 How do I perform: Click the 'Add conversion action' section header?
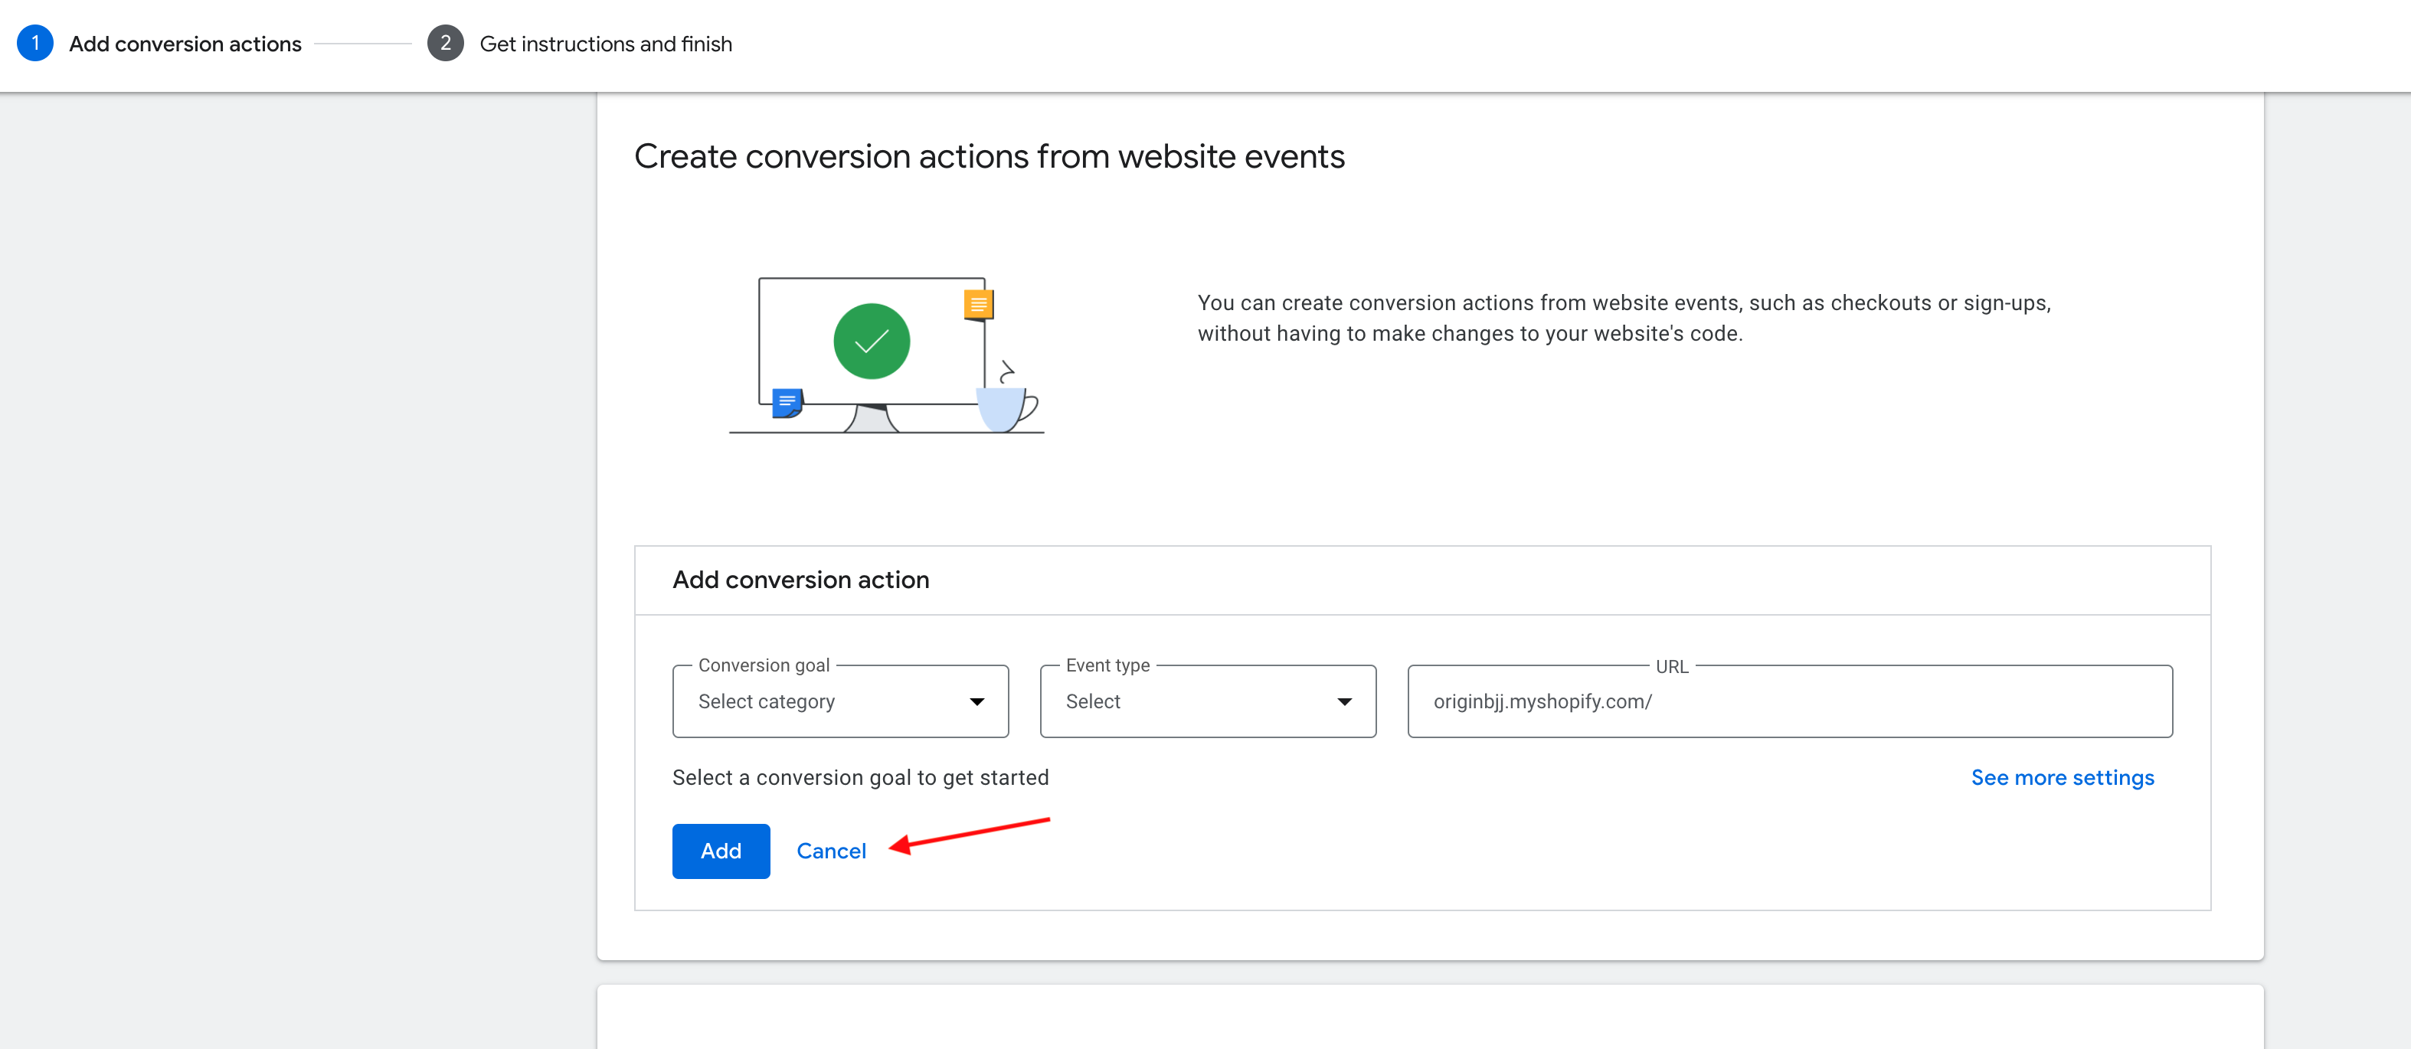[x=800, y=580]
